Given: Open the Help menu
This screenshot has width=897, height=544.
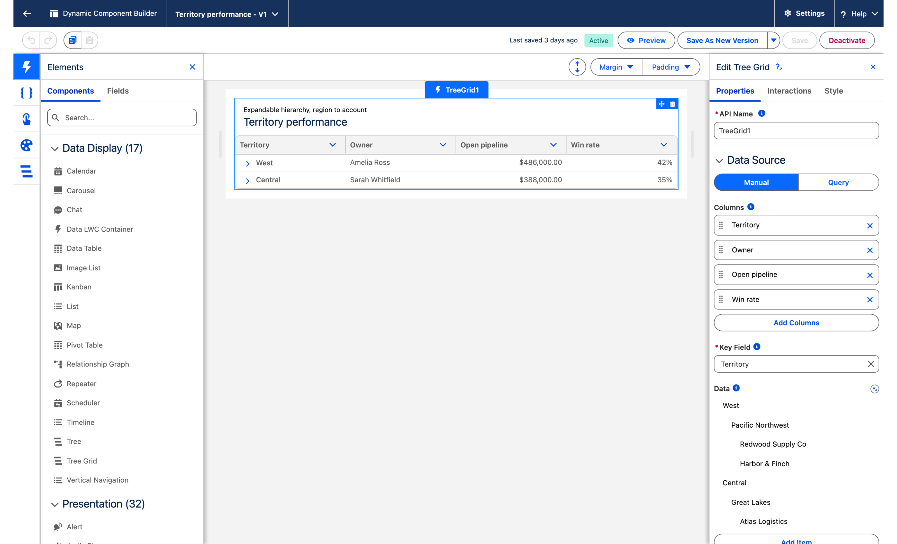Looking at the screenshot, I should [x=859, y=14].
